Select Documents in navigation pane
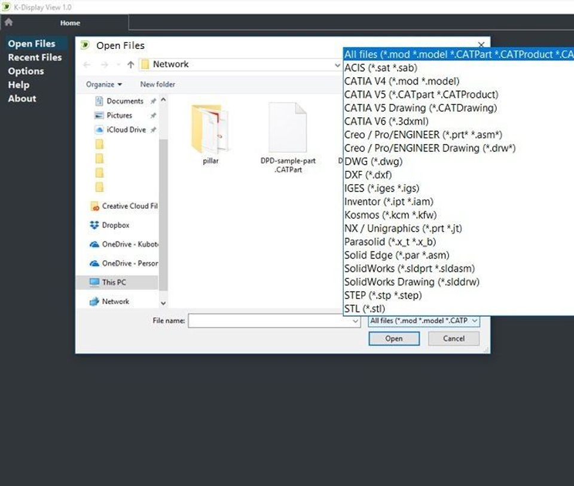Image resolution: width=574 pixels, height=486 pixels. pos(125,101)
